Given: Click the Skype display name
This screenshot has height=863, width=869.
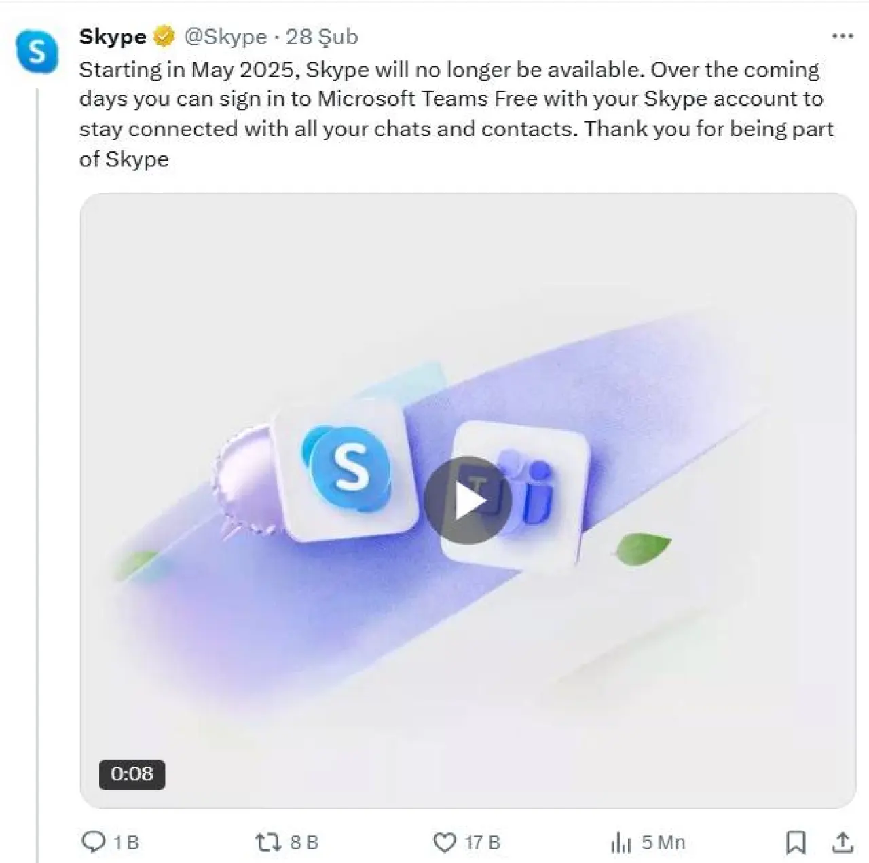Looking at the screenshot, I should point(113,36).
